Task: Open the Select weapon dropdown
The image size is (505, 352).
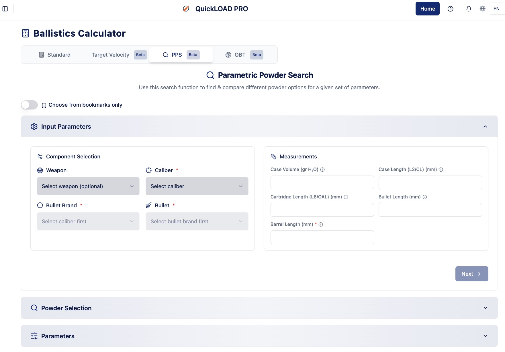Action: pos(88,186)
